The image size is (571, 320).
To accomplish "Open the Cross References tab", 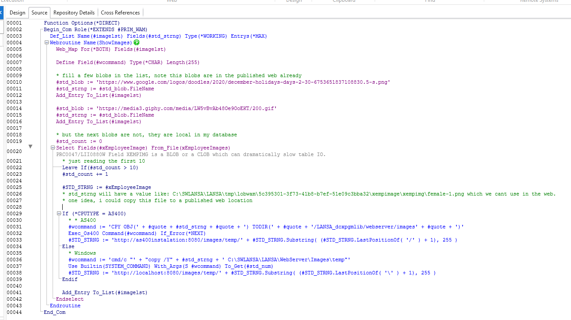I will 121,13.
